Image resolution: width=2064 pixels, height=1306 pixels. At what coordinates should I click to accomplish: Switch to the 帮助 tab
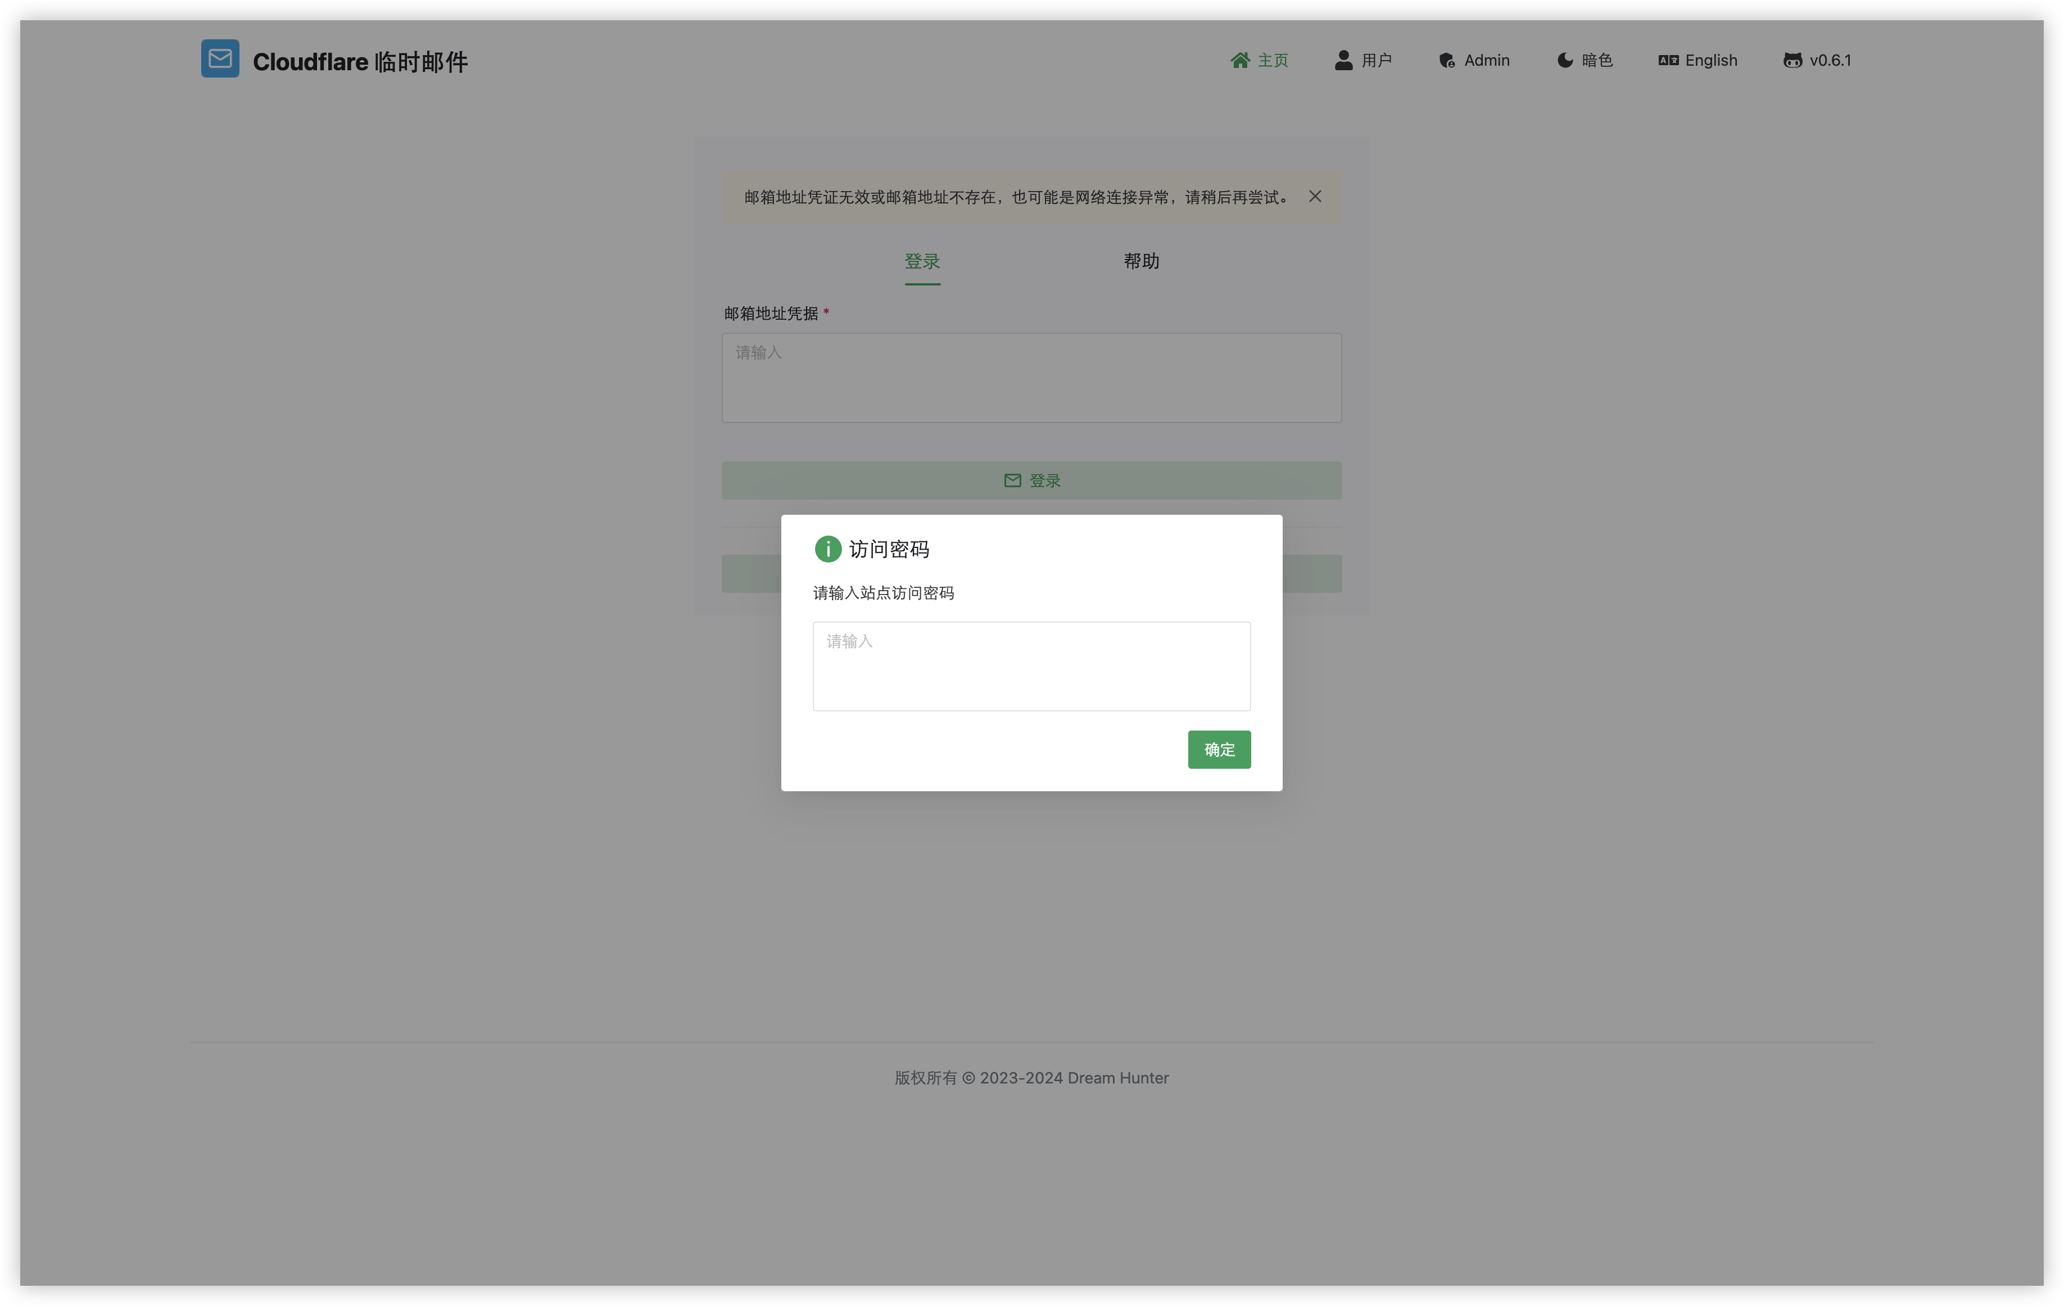[x=1141, y=261]
